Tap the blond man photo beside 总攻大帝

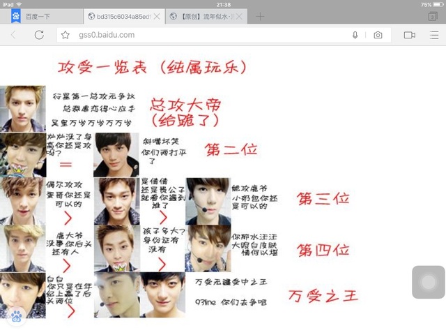tap(23, 109)
